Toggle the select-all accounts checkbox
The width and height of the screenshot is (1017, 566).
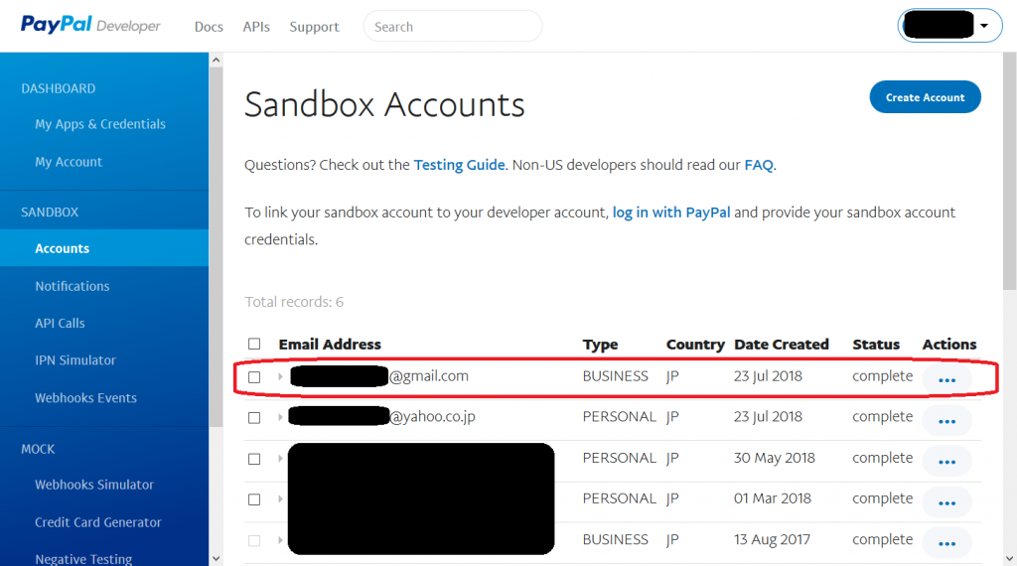tap(254, 345)
